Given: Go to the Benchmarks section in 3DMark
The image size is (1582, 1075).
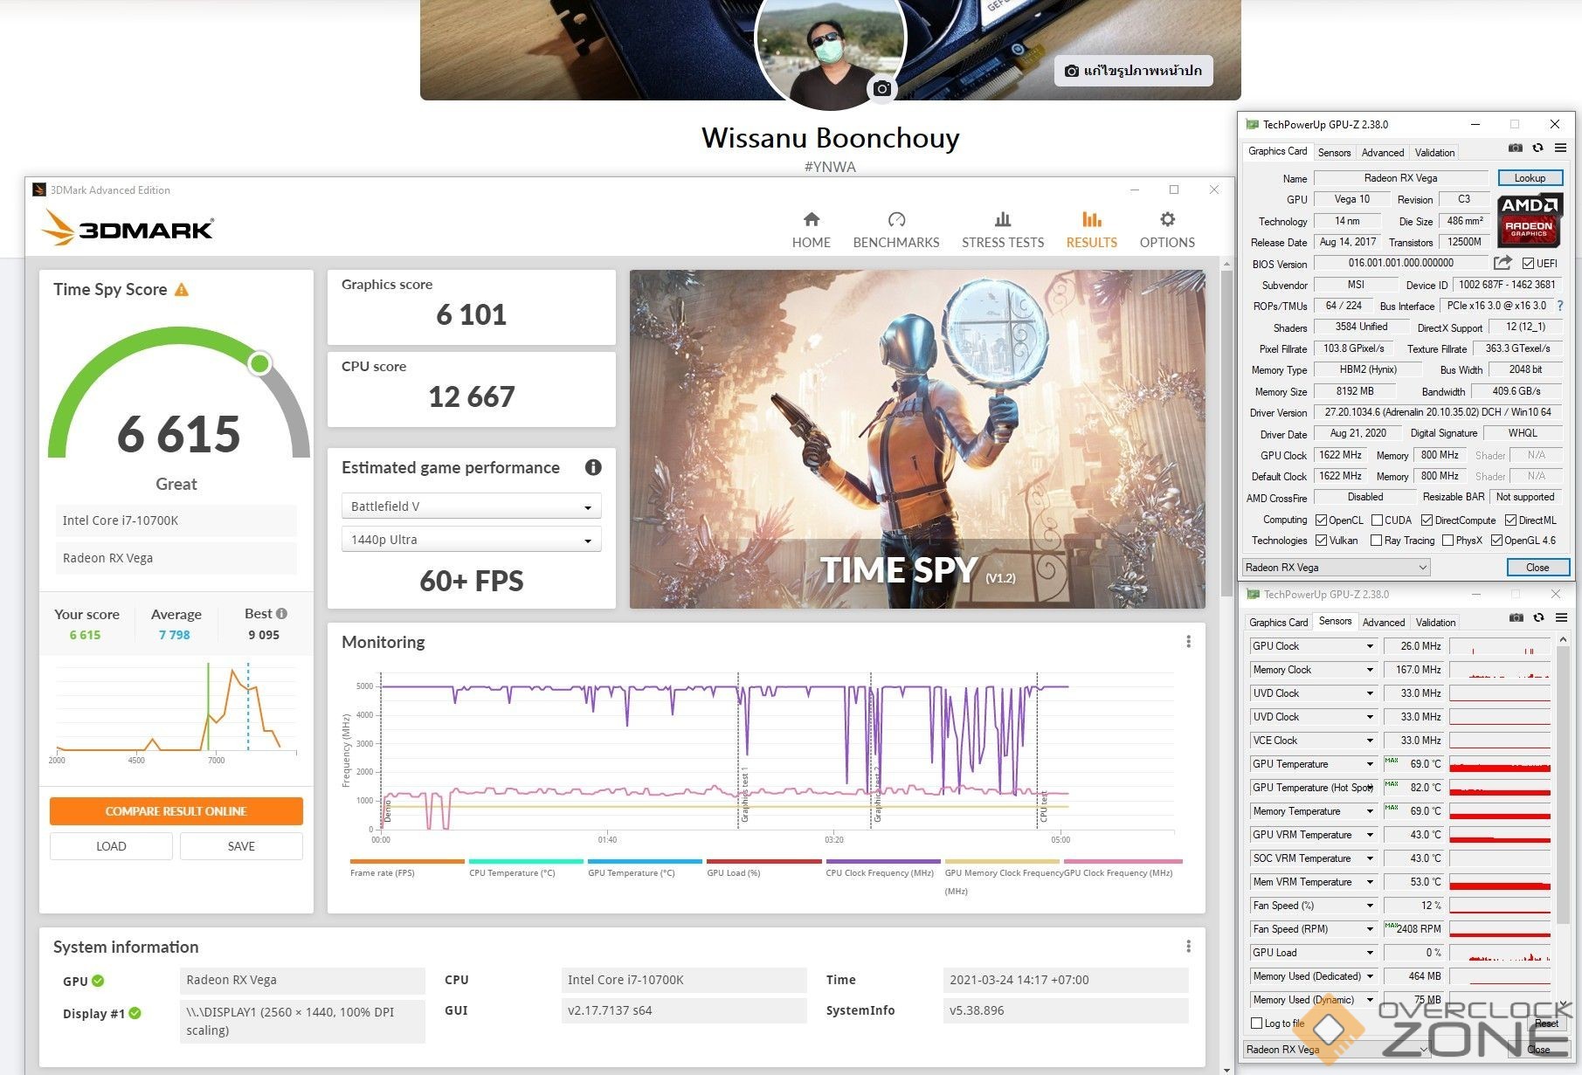Looking at the screenshot, I should 895,230.
